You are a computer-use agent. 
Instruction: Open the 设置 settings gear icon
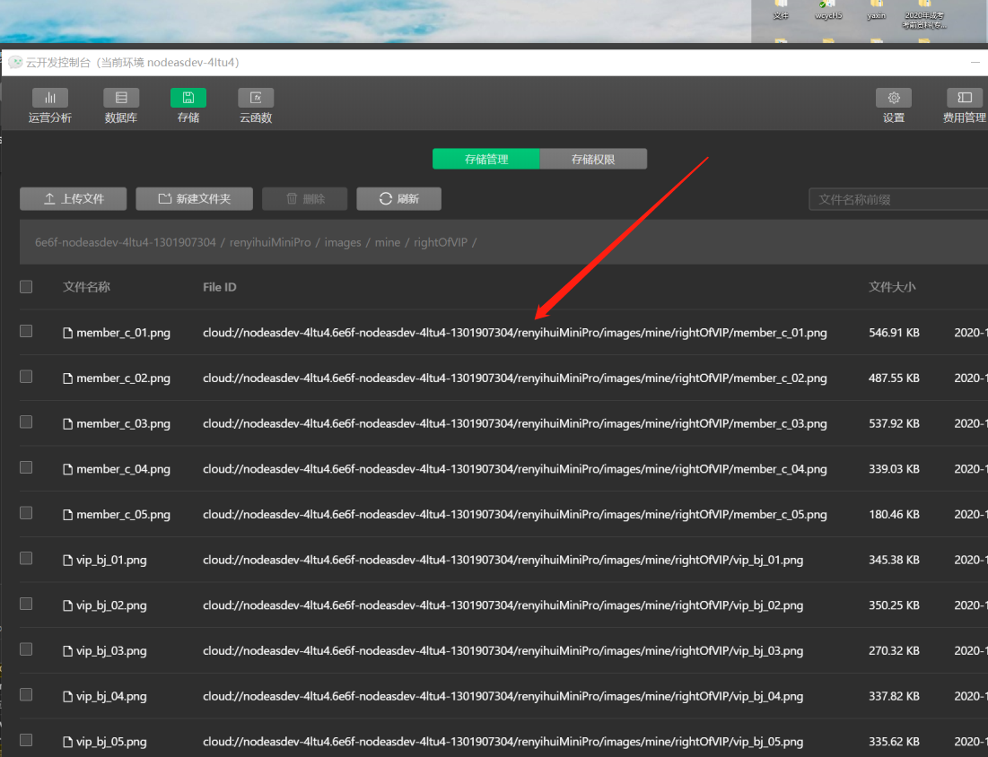(894, 98)
